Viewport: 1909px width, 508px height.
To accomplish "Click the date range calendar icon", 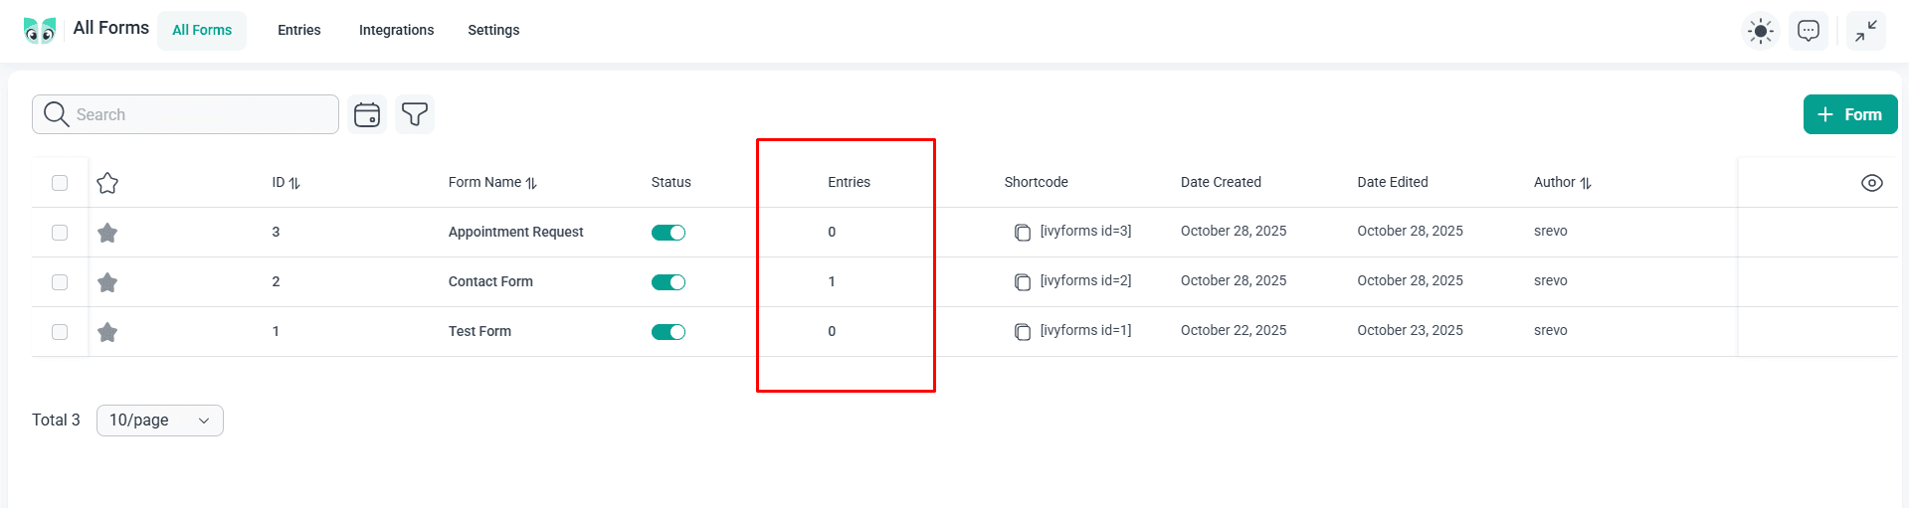I will pyautogui.click(x=367, y=114).
